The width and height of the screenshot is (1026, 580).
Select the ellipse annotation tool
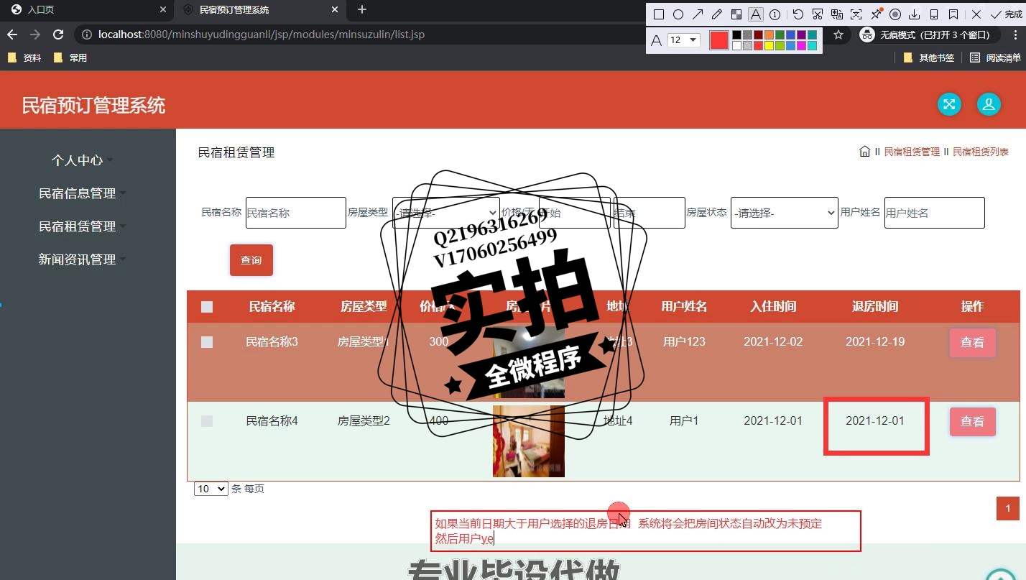coord(678,14)
